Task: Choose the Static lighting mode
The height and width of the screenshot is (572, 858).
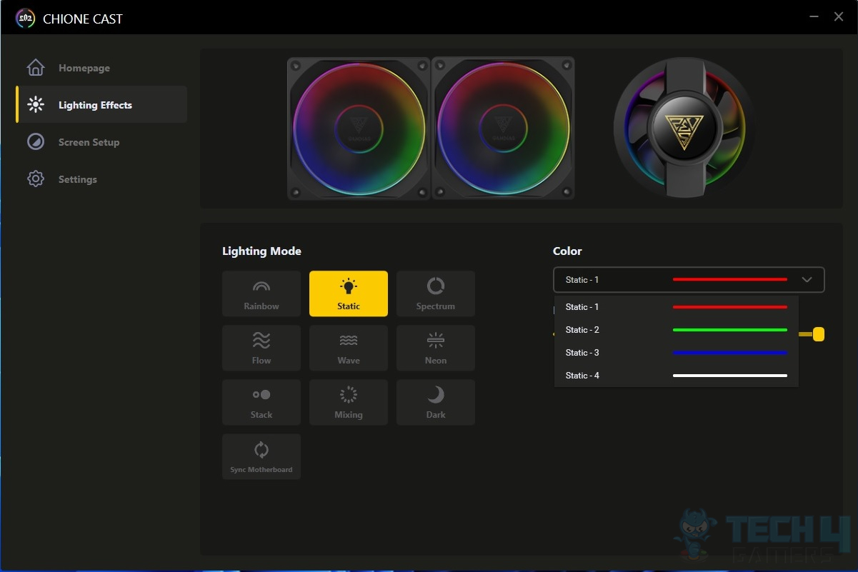Action: [349, 293]
